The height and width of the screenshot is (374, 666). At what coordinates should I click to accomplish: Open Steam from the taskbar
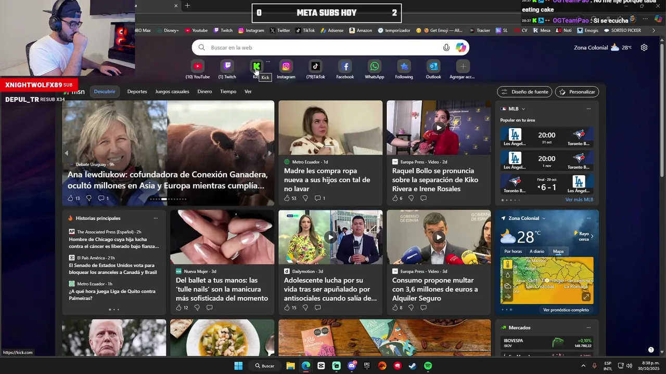tap(412, 366)
